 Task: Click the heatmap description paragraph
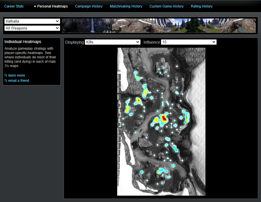30,57
